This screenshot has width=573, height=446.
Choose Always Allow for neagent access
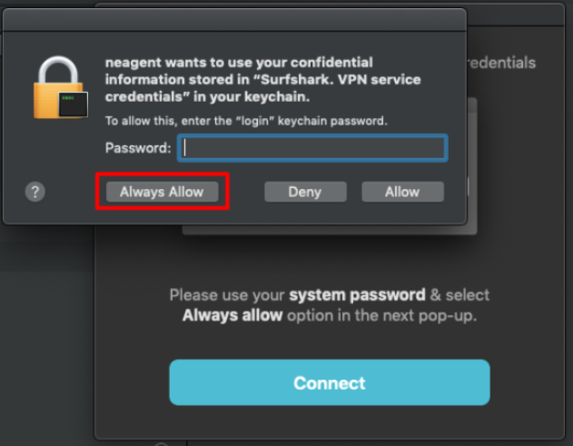pos(163,192)
